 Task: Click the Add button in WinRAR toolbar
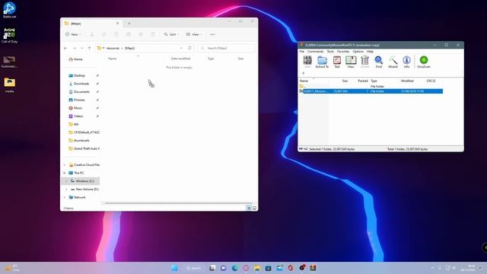pos(307,62)
